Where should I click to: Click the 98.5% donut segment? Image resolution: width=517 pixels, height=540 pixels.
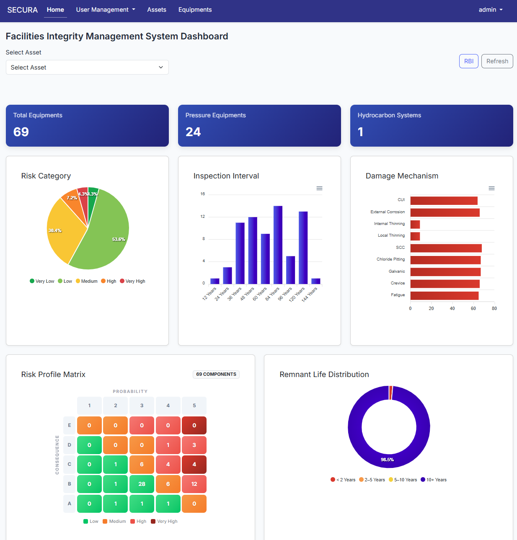[x=388, y=461]
